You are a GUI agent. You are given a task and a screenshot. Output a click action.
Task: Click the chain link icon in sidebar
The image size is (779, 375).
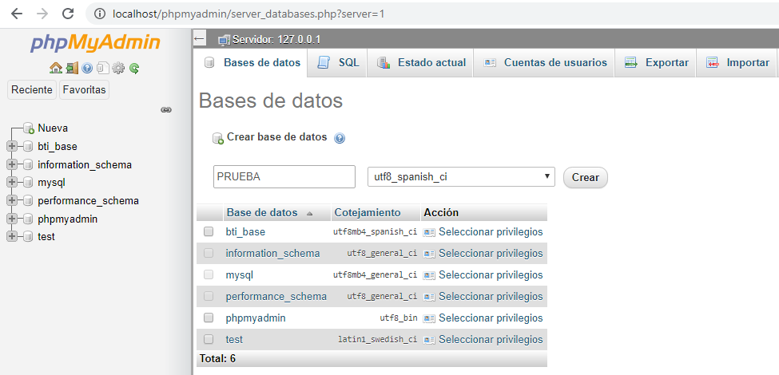pos(166,109)
